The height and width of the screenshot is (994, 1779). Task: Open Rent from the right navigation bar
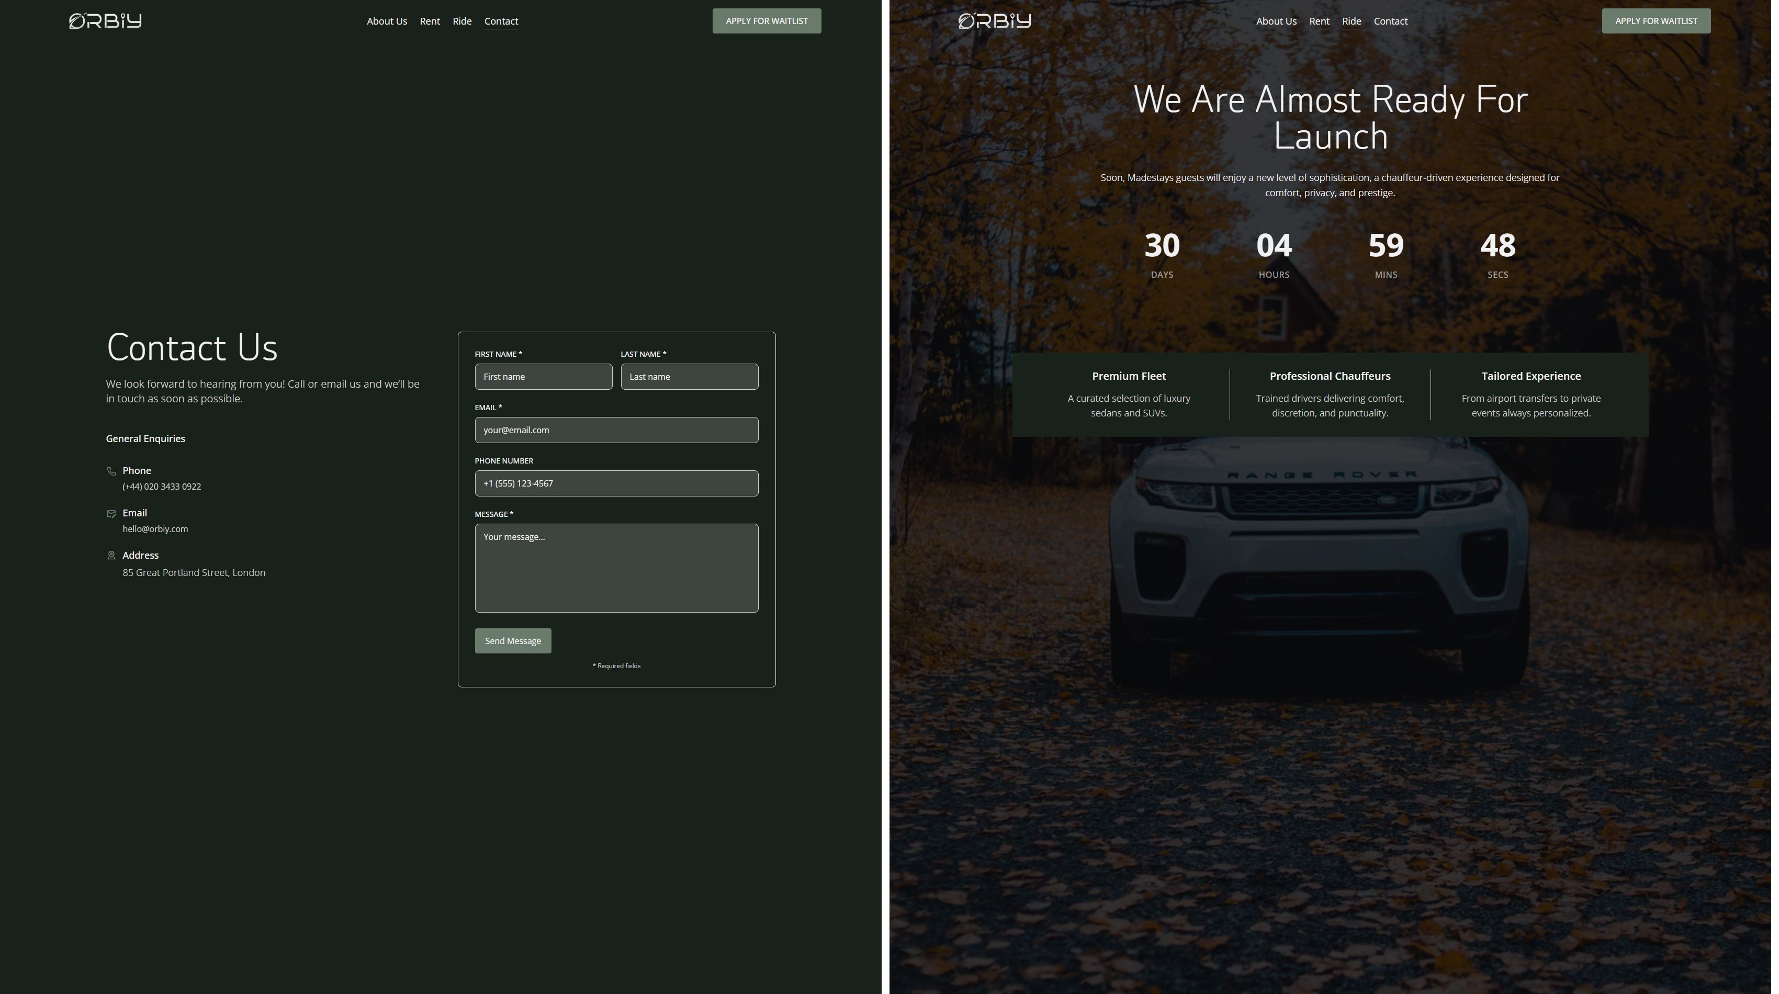[1319, 21]
